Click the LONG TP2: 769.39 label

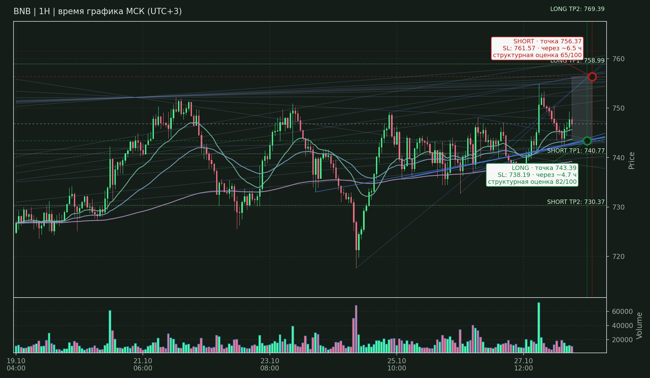577,9
